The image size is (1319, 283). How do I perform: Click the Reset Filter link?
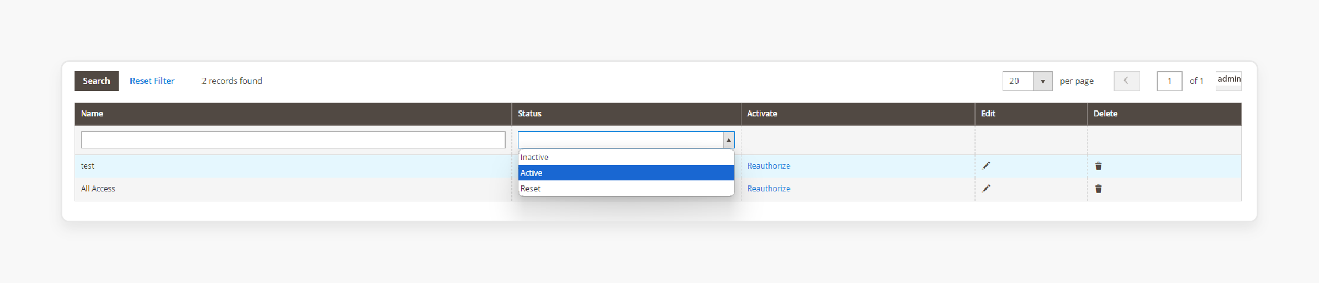[x=152, y=81]
